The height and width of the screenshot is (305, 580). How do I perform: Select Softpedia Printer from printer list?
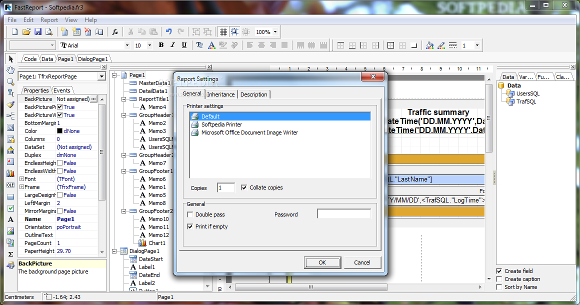coord(221,124)
